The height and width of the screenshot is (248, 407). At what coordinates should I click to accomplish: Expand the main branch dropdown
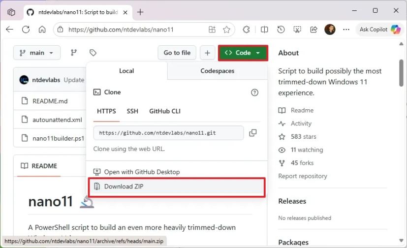pyautogui.click(x=37, y=53)
